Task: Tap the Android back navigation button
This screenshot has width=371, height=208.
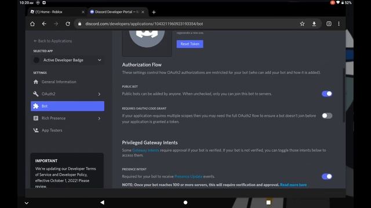Action: pos(102,202)
